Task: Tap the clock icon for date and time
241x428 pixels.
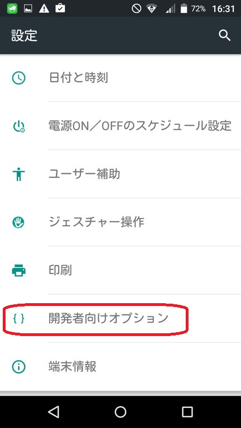Action: (18, 78)
